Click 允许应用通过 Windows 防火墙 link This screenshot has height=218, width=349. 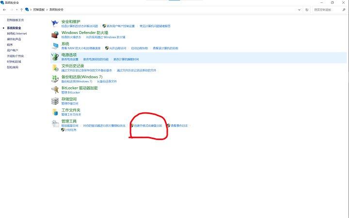click(106, 37)
